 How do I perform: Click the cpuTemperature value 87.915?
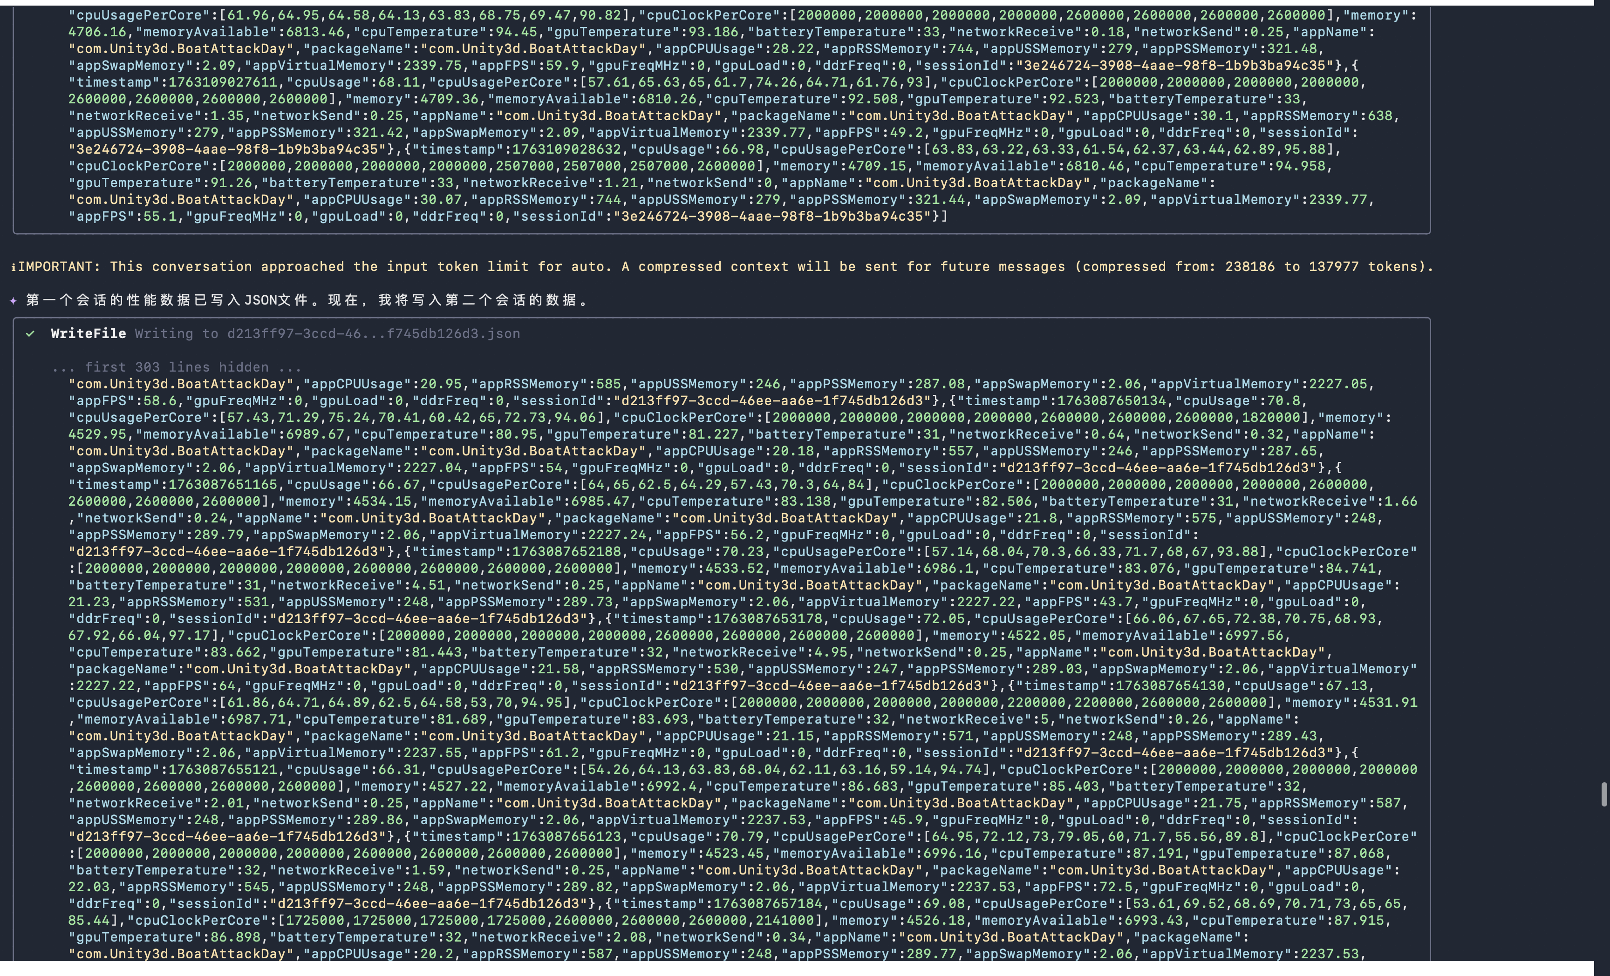tap(1358, 921)
